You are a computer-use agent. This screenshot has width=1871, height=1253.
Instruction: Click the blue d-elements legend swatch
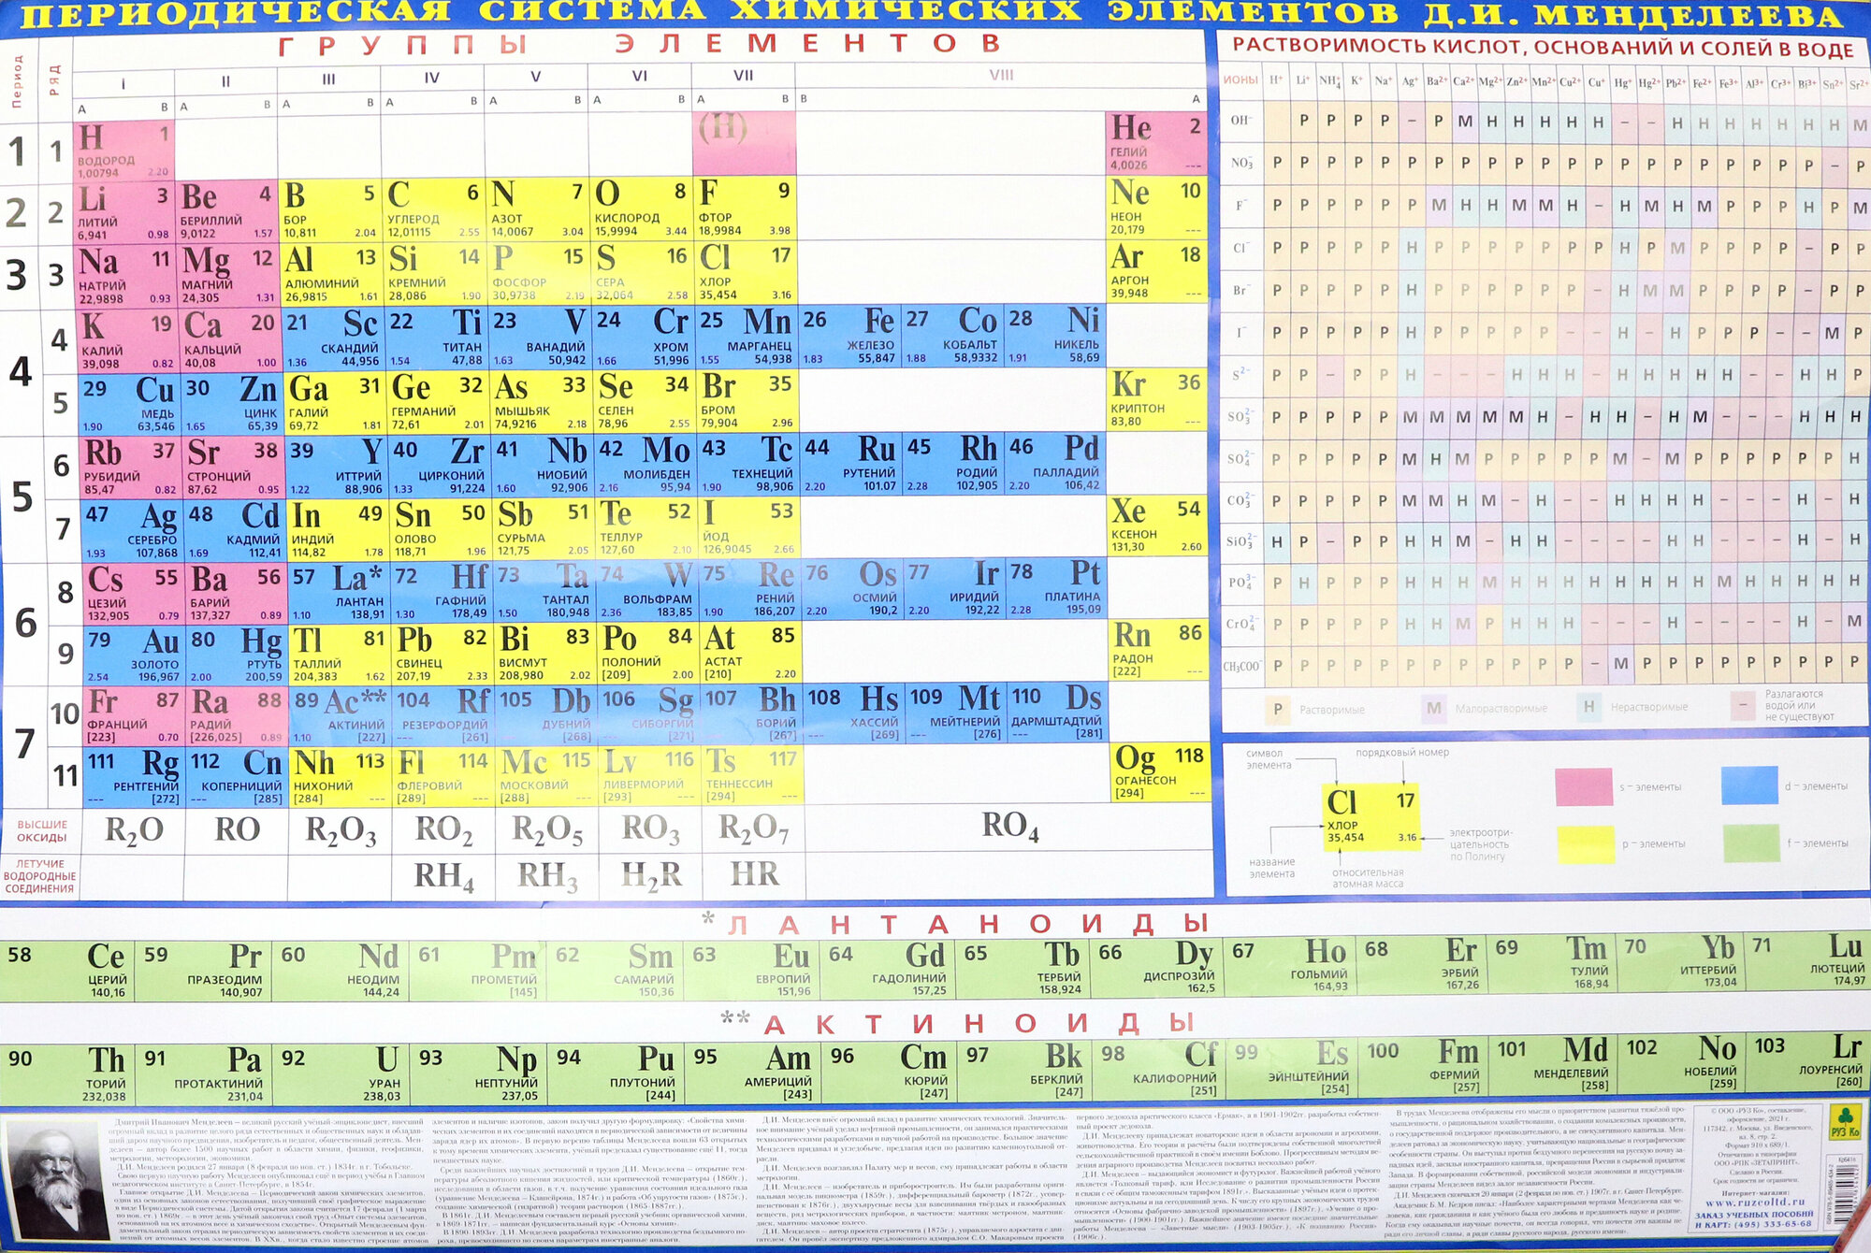point(1748,785)
